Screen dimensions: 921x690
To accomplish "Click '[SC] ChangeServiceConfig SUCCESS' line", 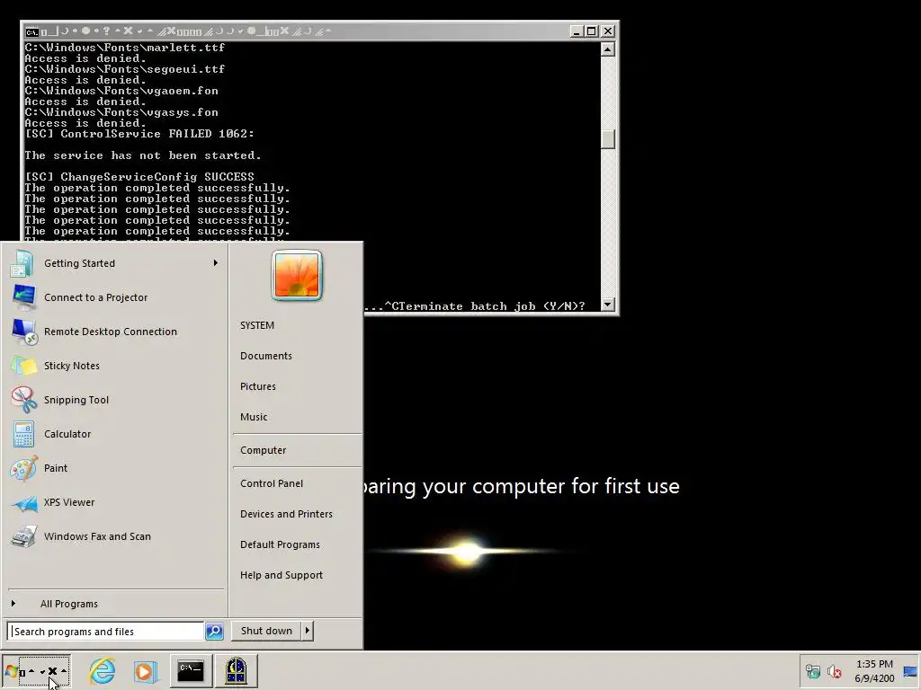I will click(139, 177).
